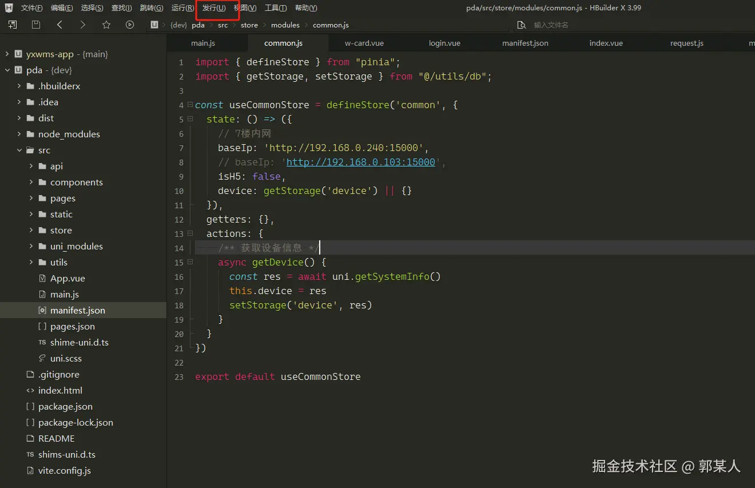This screenshot has width=755, height=488.
Task: Click the file search icon
Action: pyautogui.click(x=521, y=25)
